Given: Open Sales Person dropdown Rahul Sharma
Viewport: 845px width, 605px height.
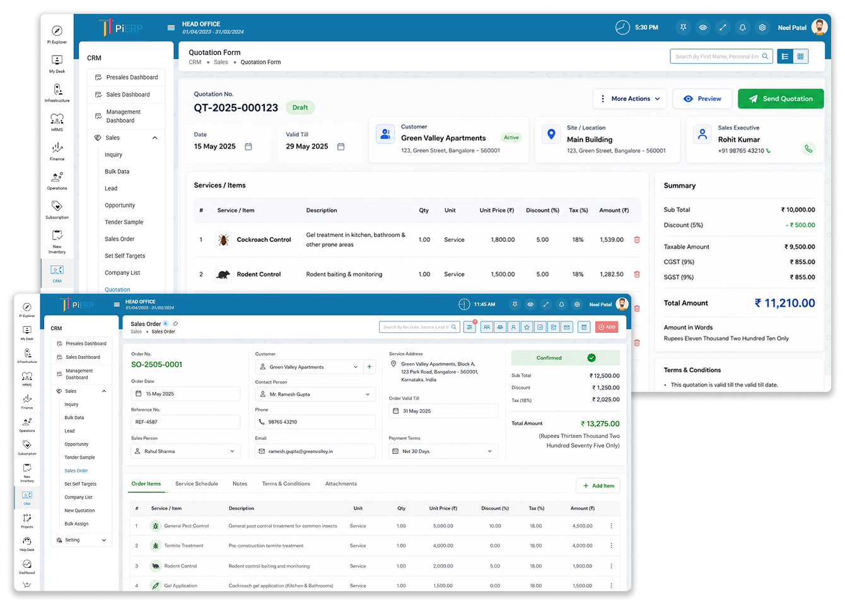Looking at the screenshot, I should (x=185, y=451).
